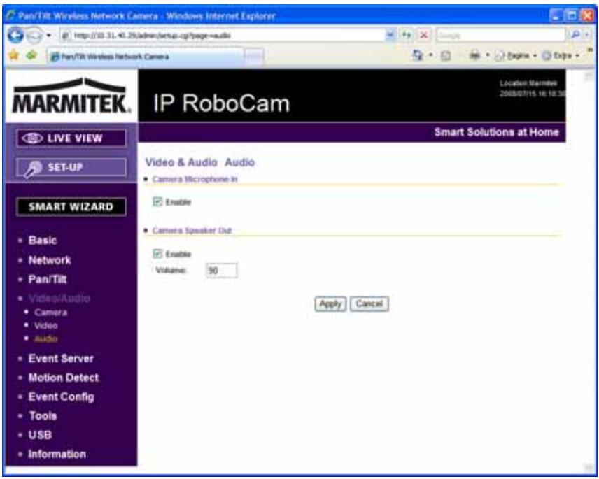The height and width of the screenshot is (479, 599).
Task: Click the Volume input field
Action: (222, 271)
